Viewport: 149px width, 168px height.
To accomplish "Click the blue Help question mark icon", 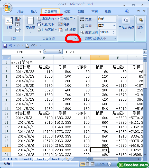I will pos(127,11).
